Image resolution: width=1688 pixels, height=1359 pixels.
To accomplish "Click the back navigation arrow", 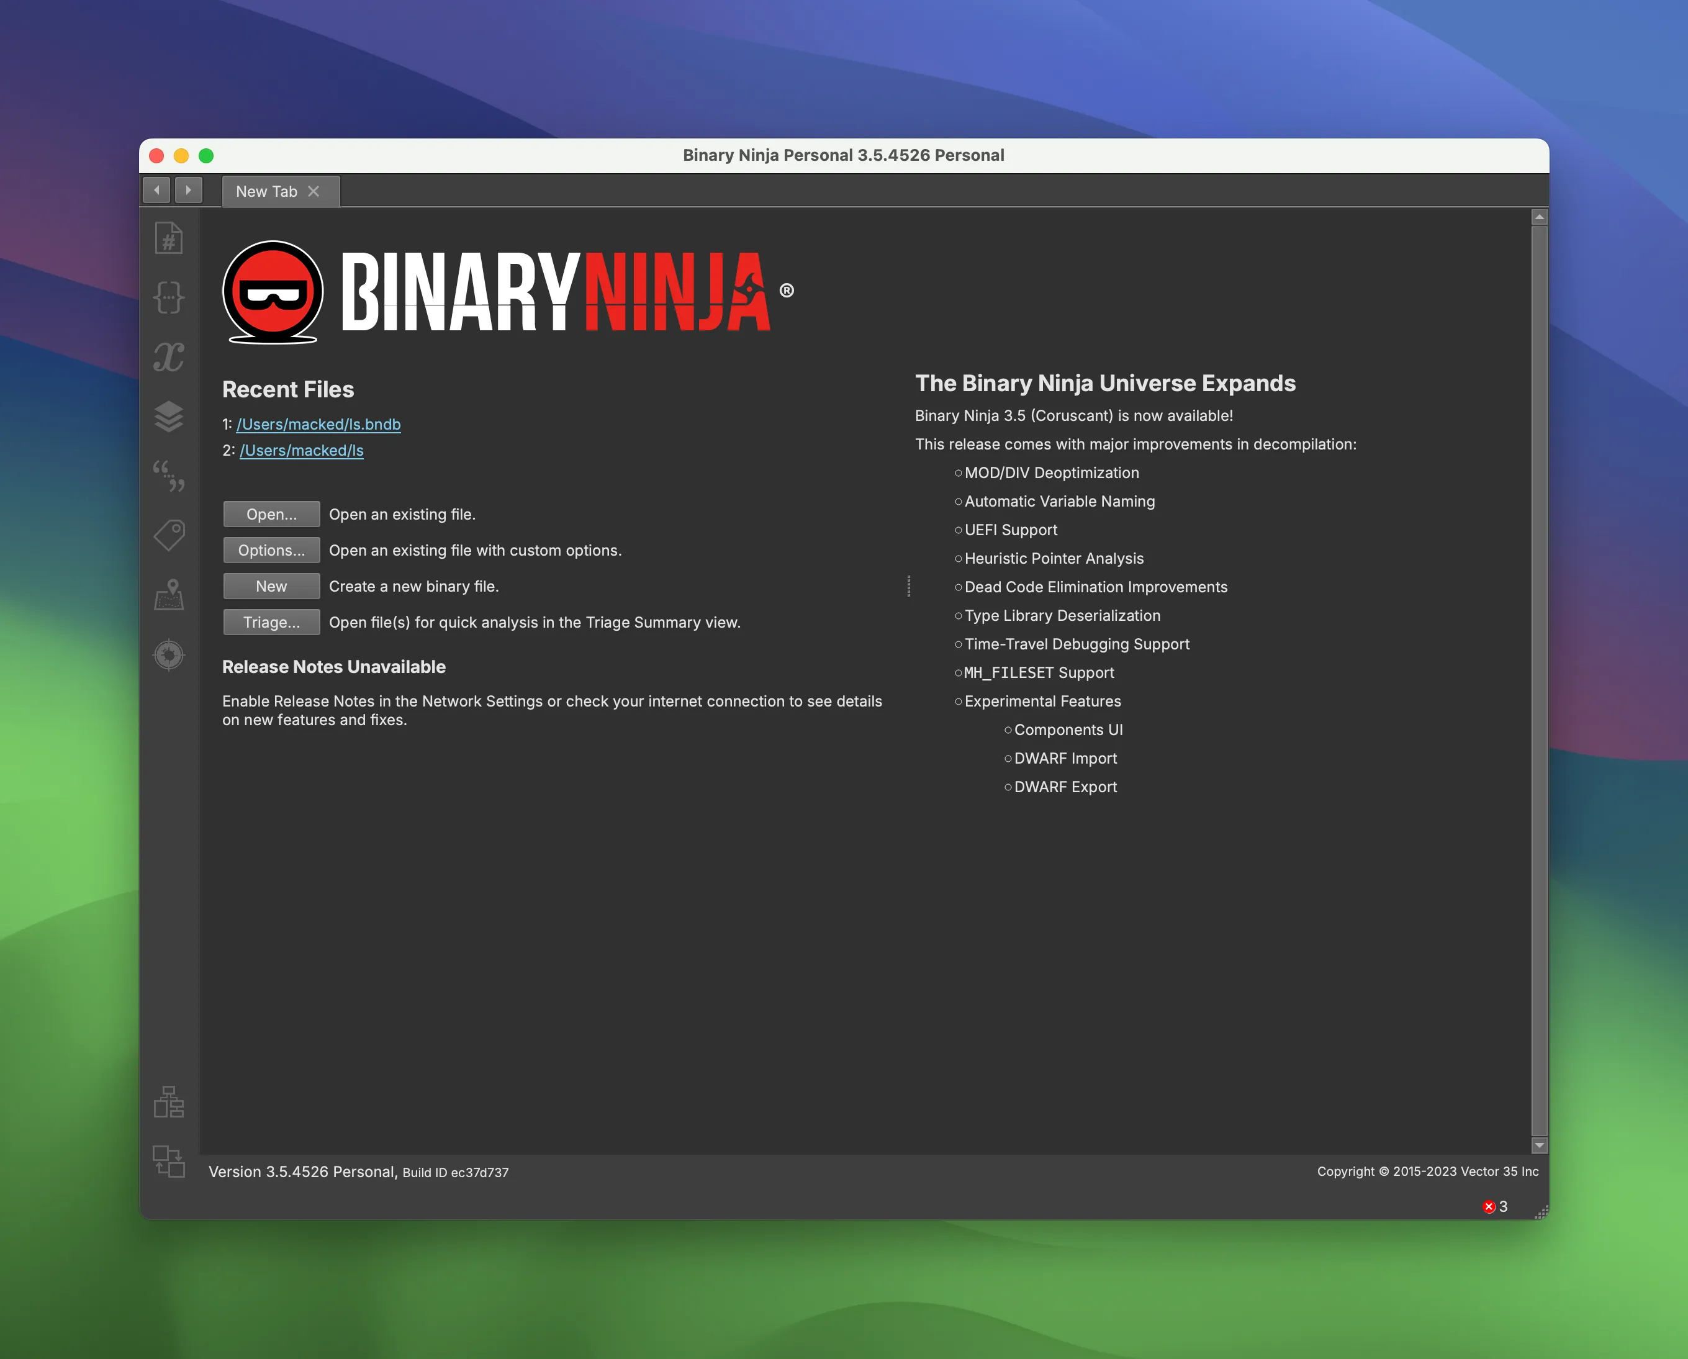I will [156, 189].
